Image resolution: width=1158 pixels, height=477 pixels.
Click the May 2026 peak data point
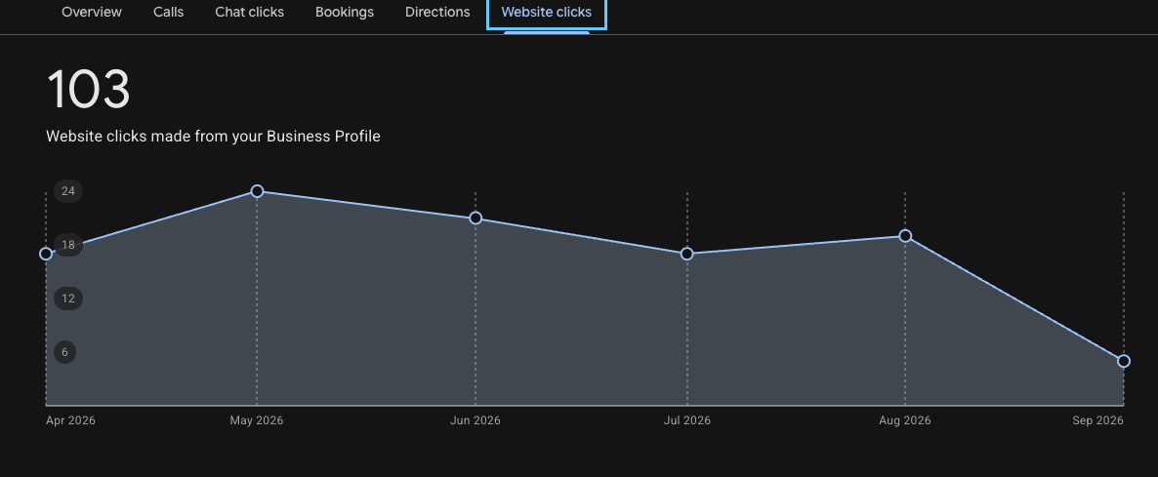(x=257, y=191)
